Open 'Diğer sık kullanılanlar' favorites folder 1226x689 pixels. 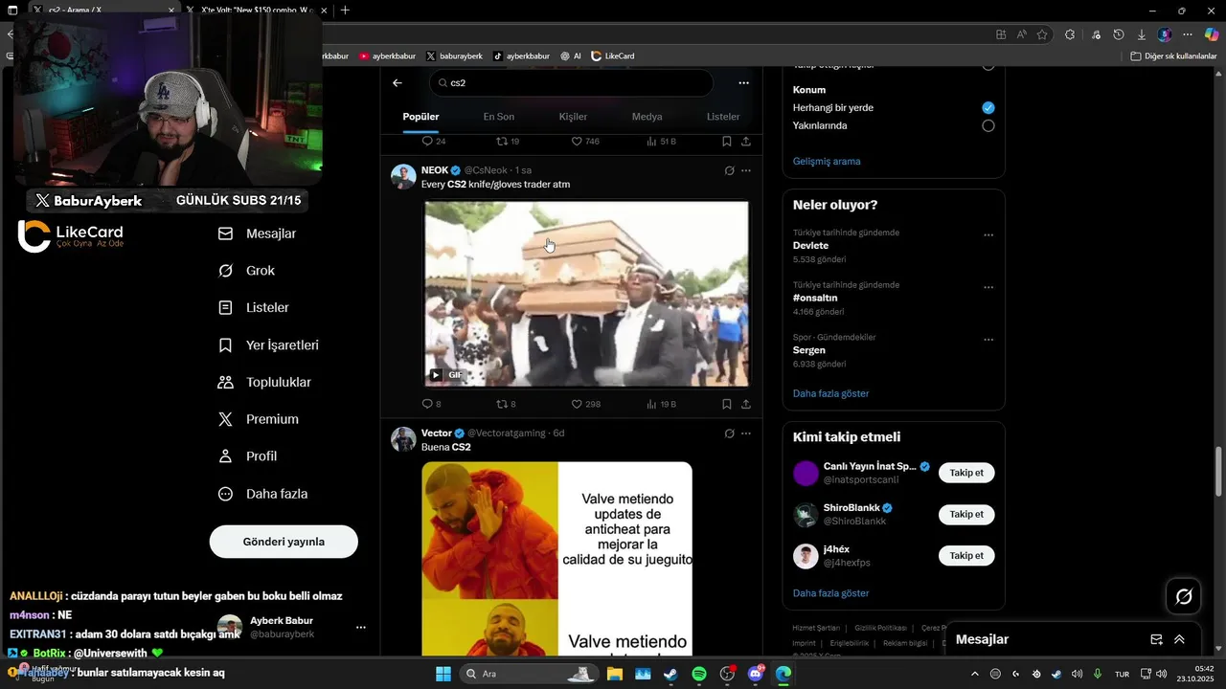(x=1173, y=56)
